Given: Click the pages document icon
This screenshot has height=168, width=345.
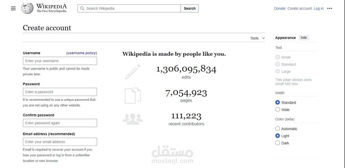Looking at the screenshot, I should [133, 96].
